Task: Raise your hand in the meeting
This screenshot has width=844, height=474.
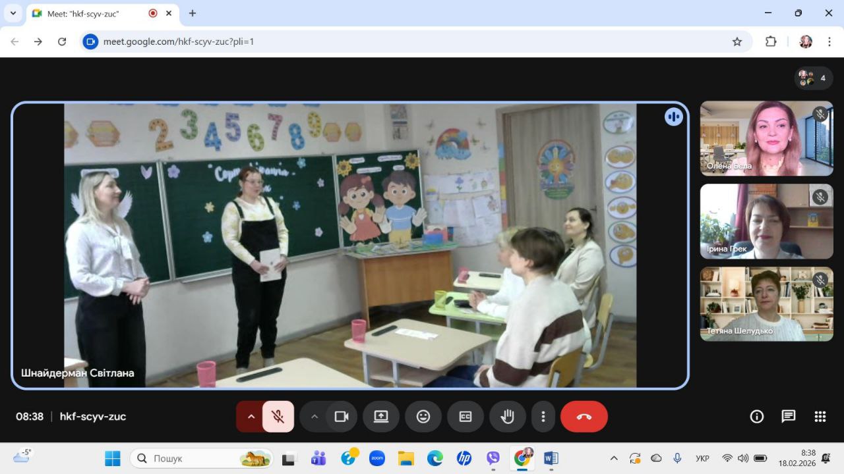Action: [x=507, y=416]
